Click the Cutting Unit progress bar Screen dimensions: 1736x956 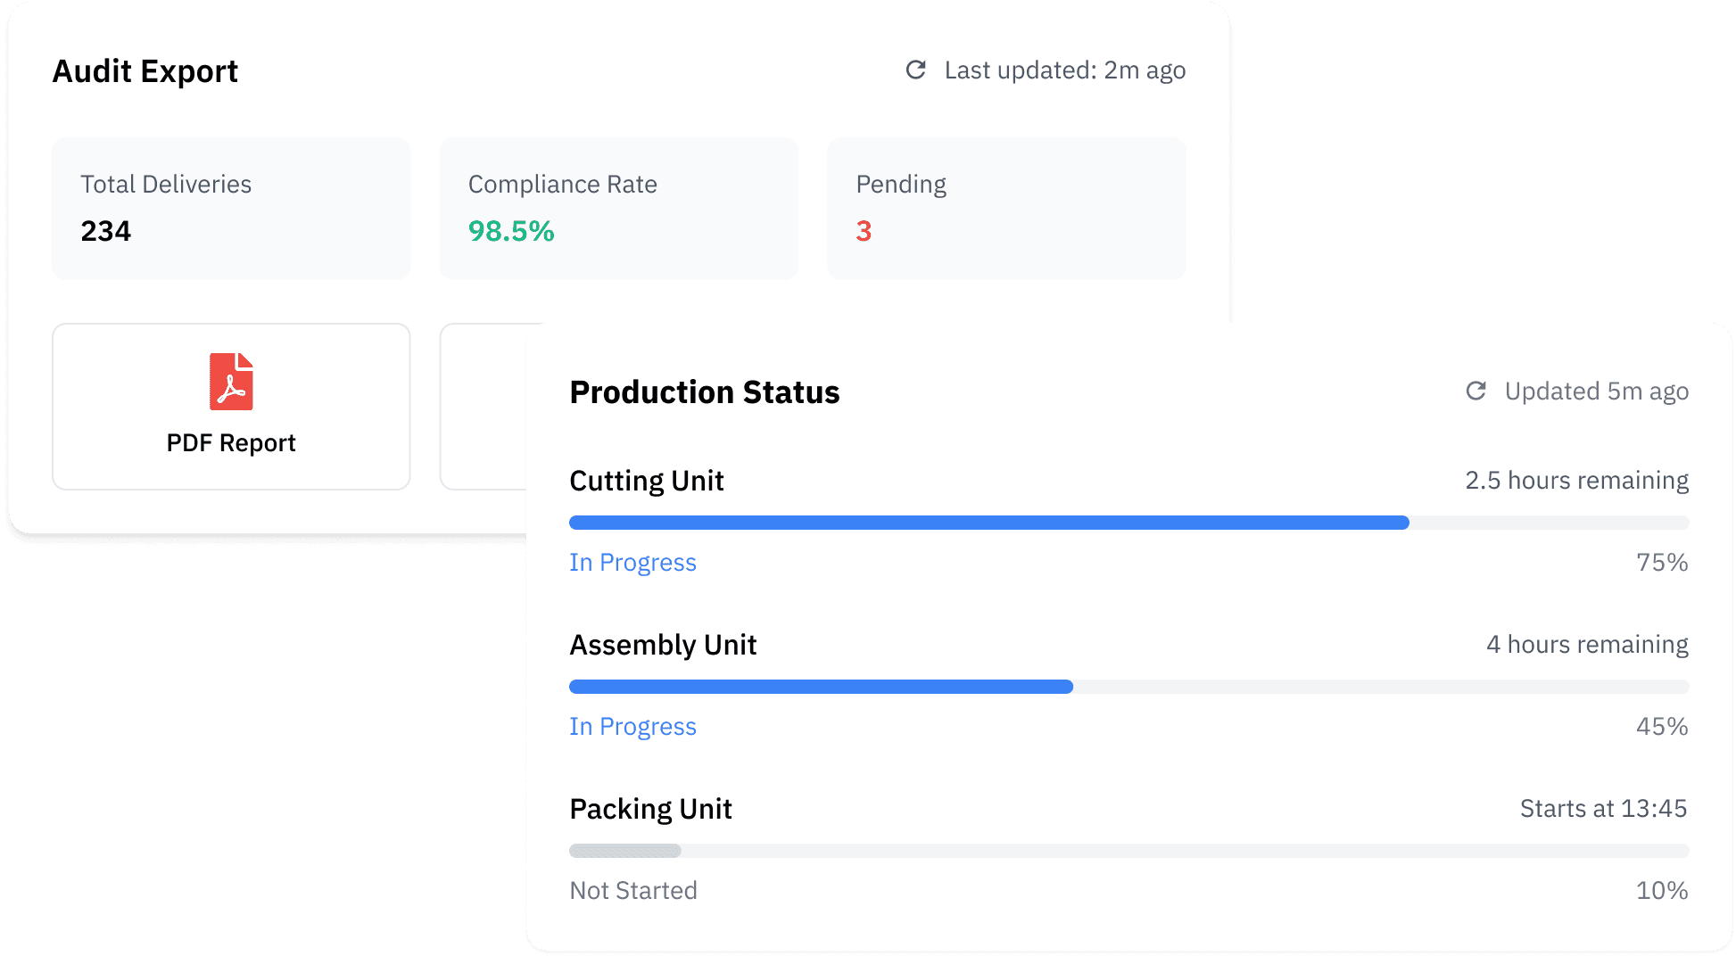click(1129, 523)
